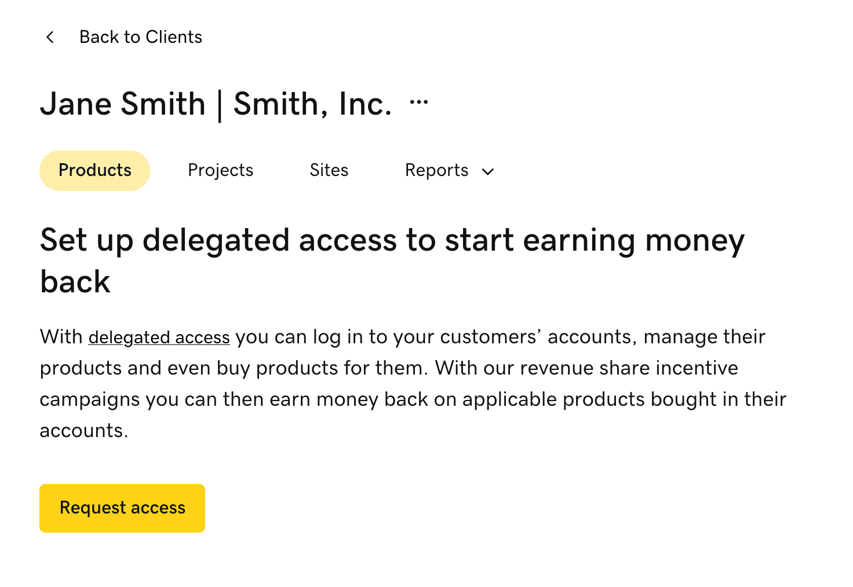Click the word back ending the heading
This screenshot has height=587, width=853.
click(75, 282)
